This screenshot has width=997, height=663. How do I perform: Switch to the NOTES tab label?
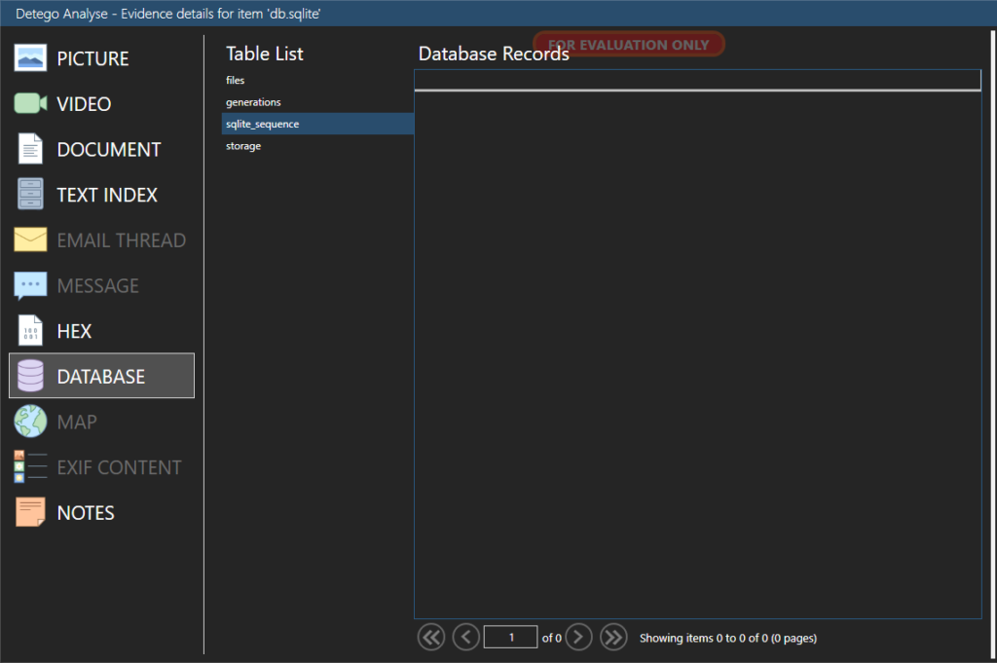point(86,513)
